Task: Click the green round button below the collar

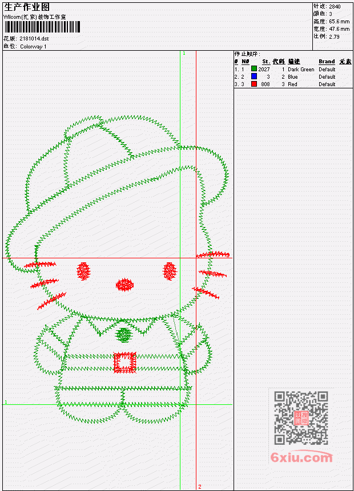Action: click(x=124, y=335)
